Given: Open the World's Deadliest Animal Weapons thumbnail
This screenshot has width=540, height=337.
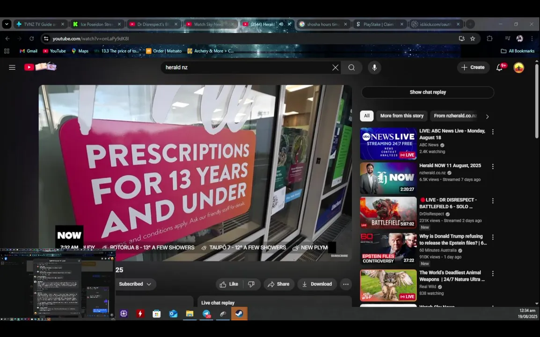Looking at the screenshot, I should 388,286.
